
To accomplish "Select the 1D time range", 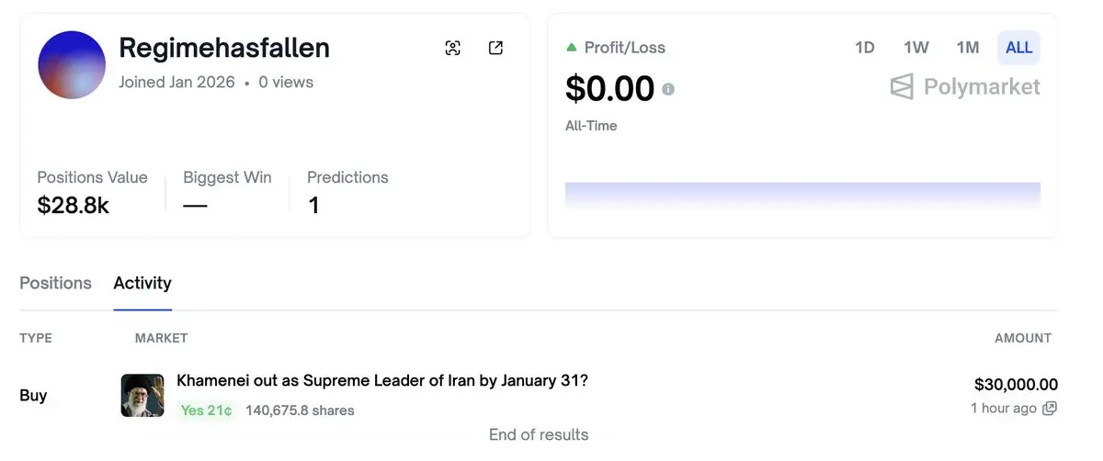I will 864,48.
